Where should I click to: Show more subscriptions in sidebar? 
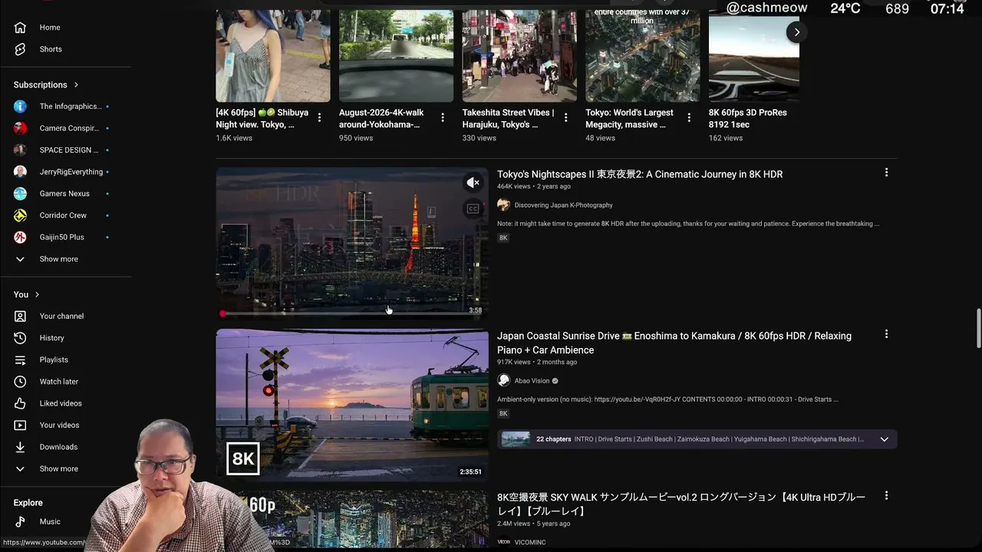59,259
